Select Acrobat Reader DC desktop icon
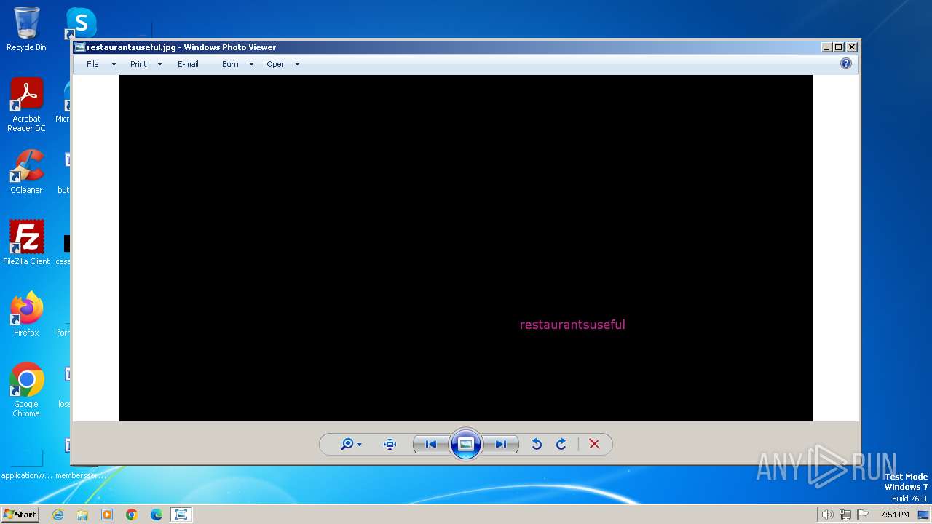Viewport: 932px width, 524px height. (x=26, y=105)
